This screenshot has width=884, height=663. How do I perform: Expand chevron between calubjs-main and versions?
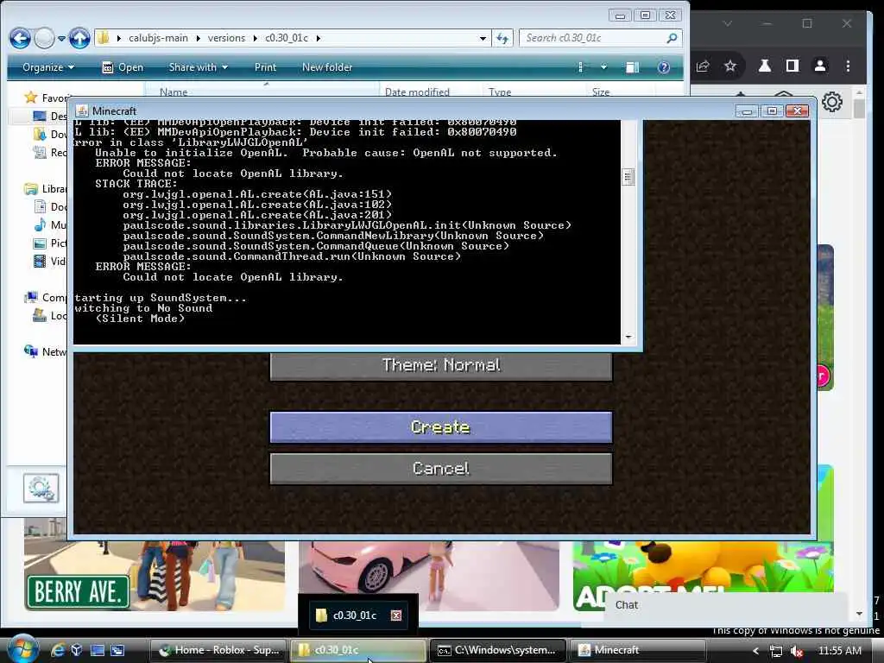point(198,38)
